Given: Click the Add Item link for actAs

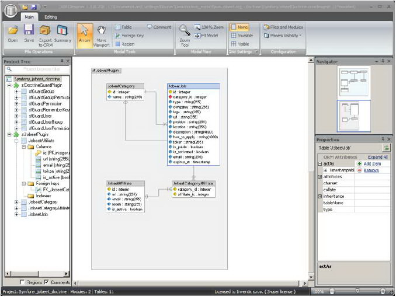Looking at the screenshot, I should pyautogui.click(x=373, y=163).
